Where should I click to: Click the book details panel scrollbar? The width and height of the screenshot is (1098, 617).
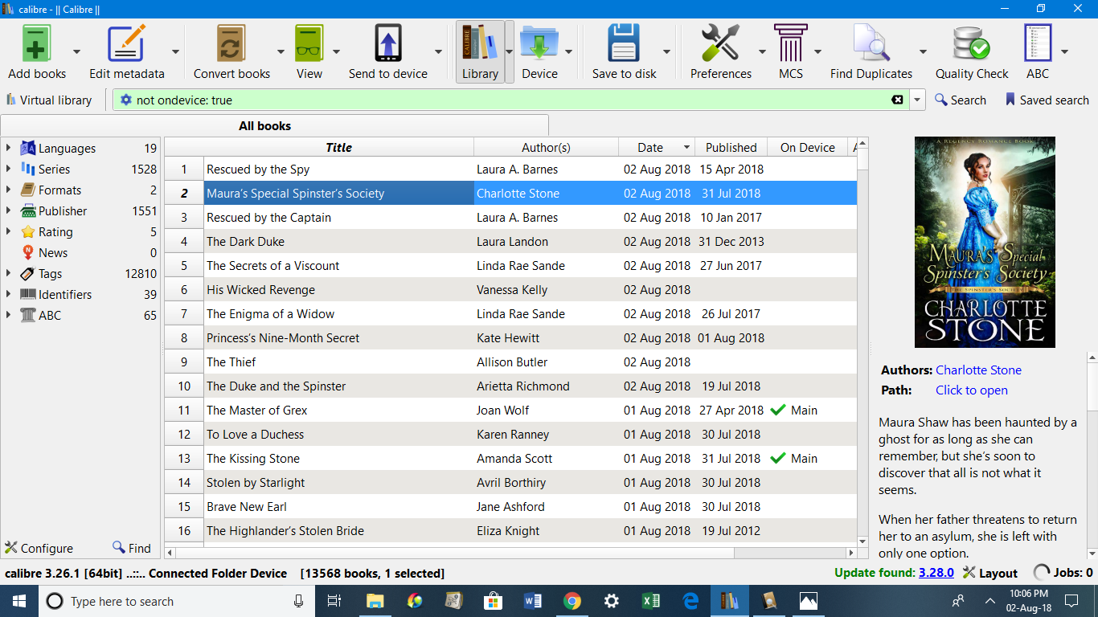click(x=1092, y=456)
